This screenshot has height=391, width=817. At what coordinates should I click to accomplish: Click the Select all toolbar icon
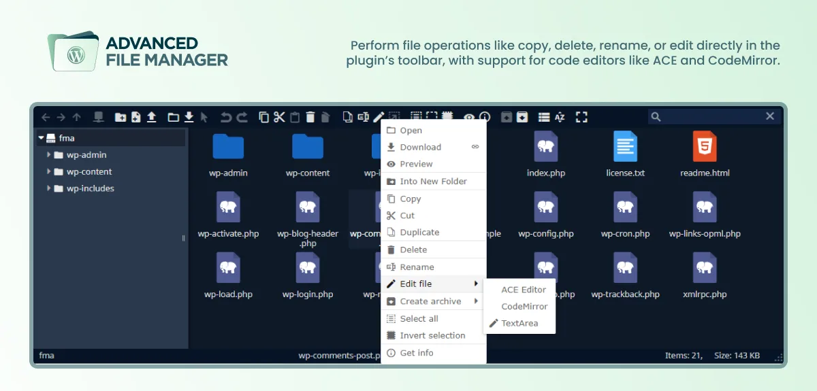click(x=416, y=117)
